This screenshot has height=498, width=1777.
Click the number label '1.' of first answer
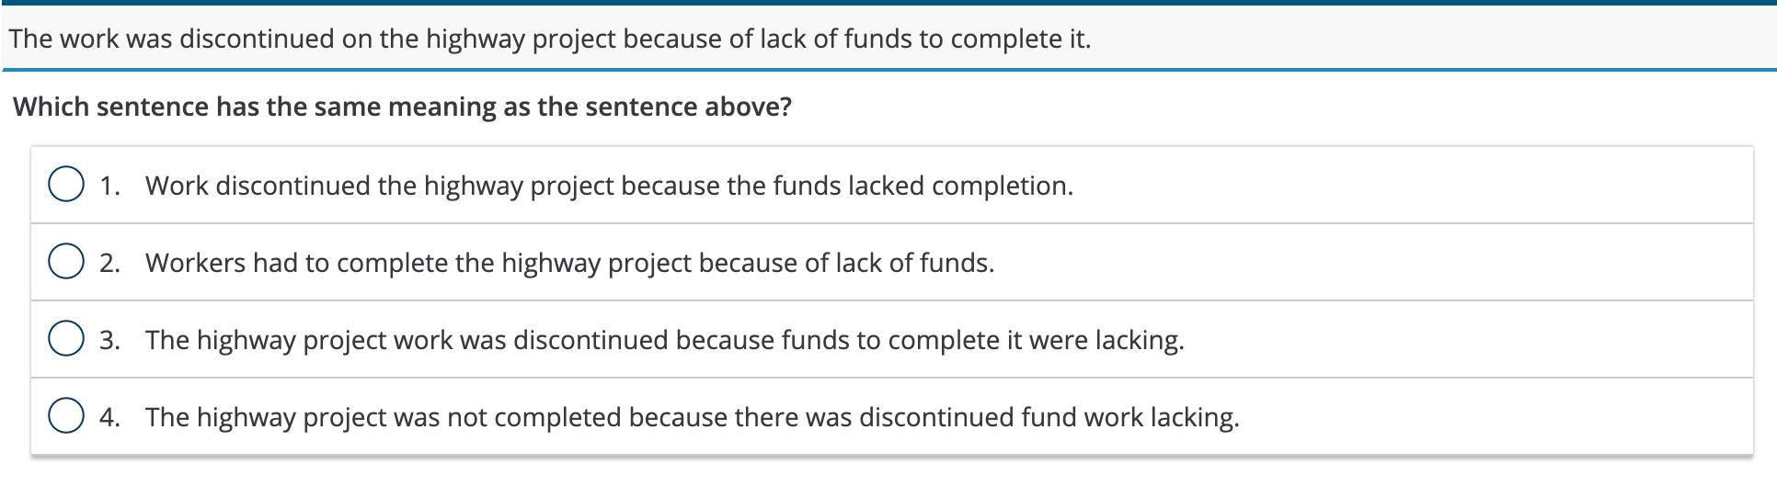tap(110, 186)
